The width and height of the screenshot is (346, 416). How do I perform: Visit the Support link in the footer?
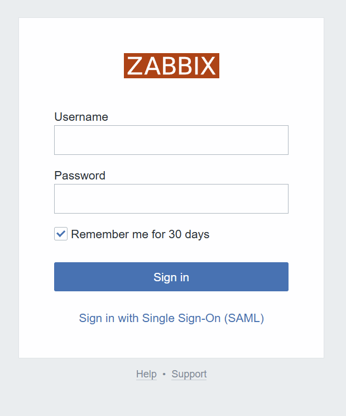coord(189,374)
